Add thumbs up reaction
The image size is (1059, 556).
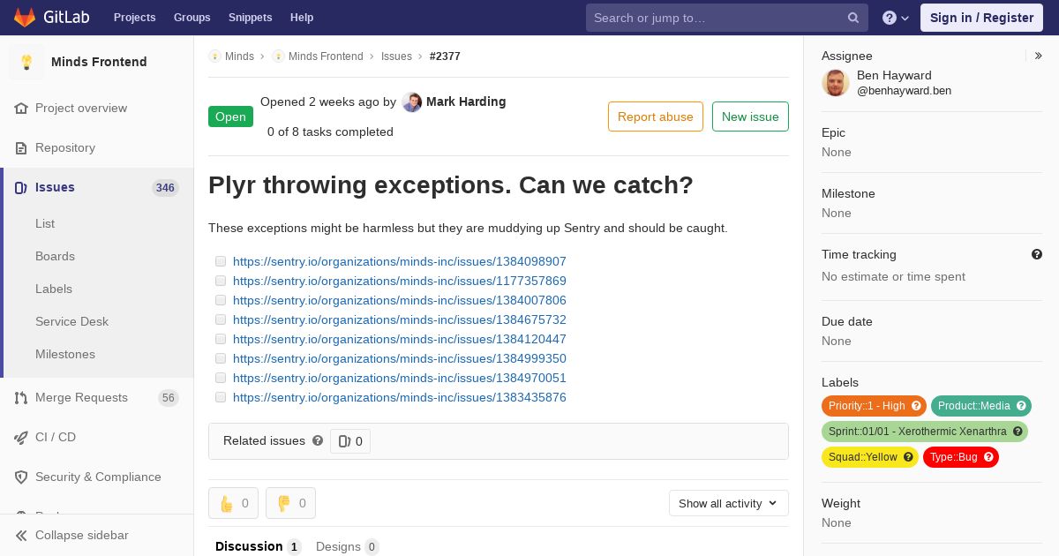pos(233,503)
